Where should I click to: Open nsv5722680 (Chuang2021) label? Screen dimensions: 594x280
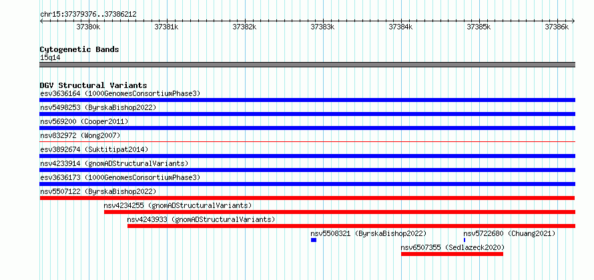pos(509,233)
